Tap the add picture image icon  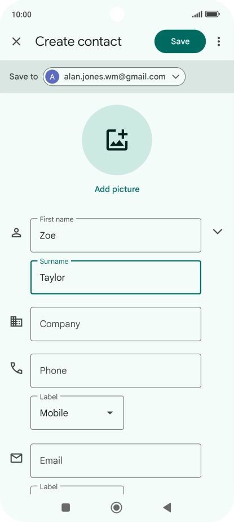pos(117,140)
